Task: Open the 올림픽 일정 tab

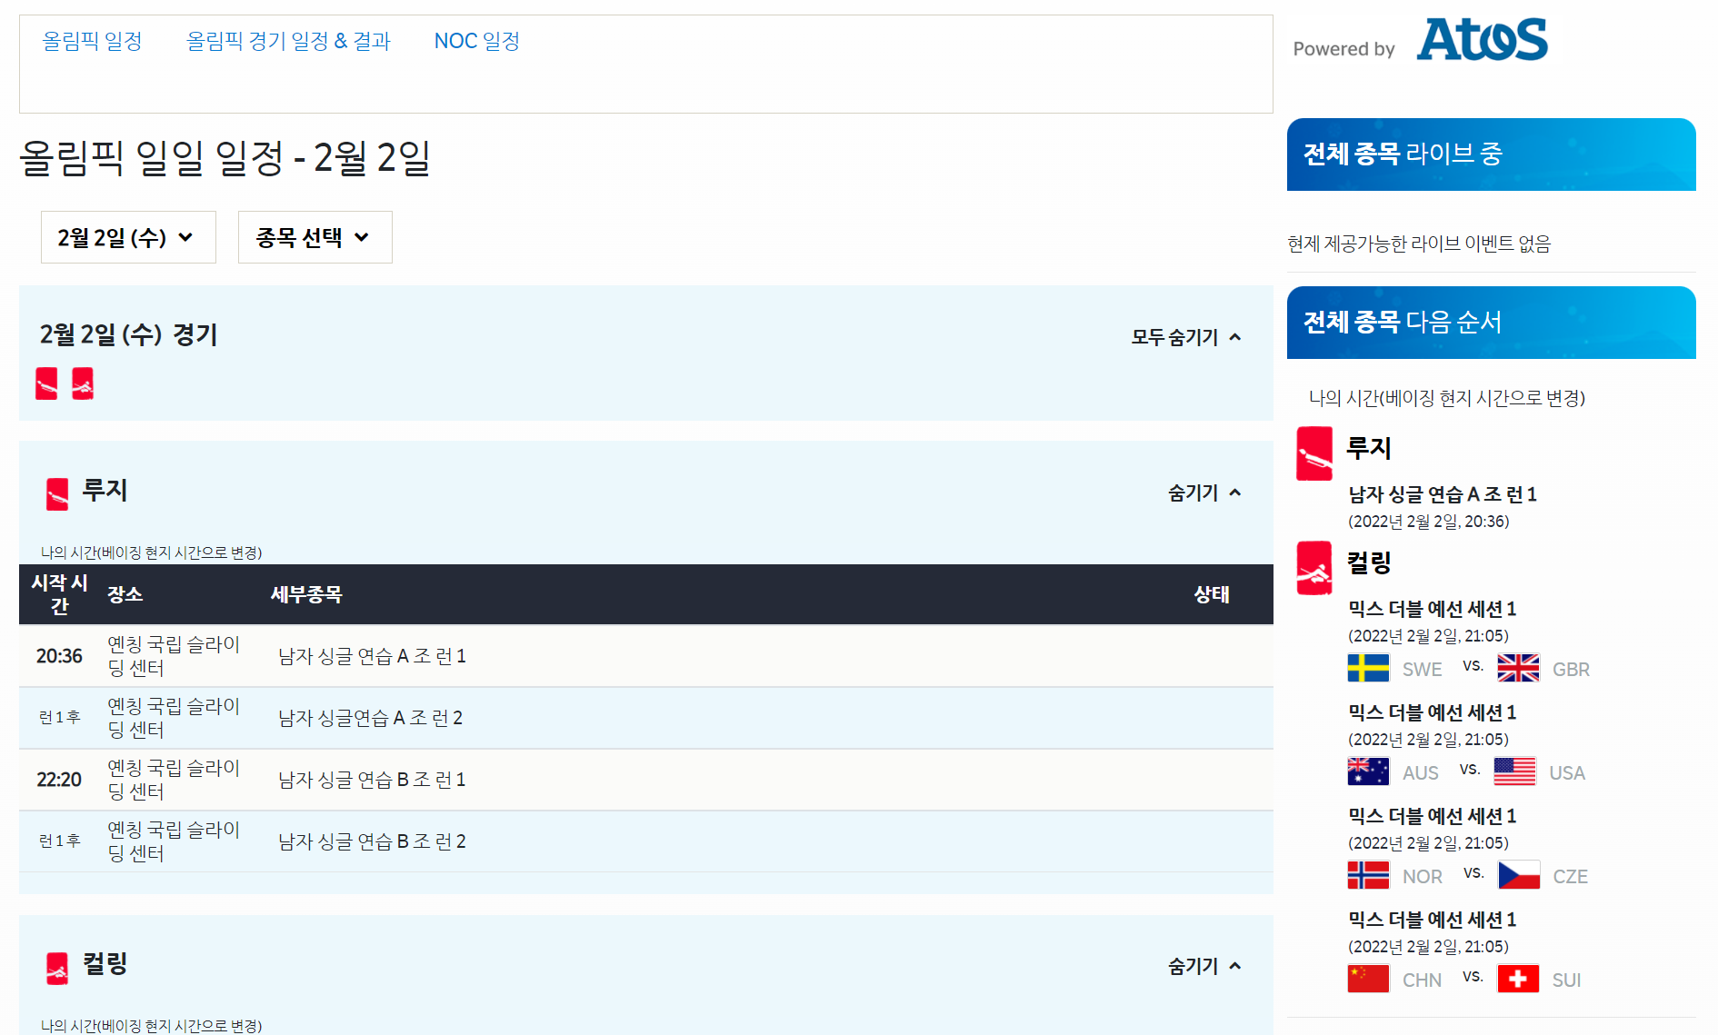Action: pos(92,41)
